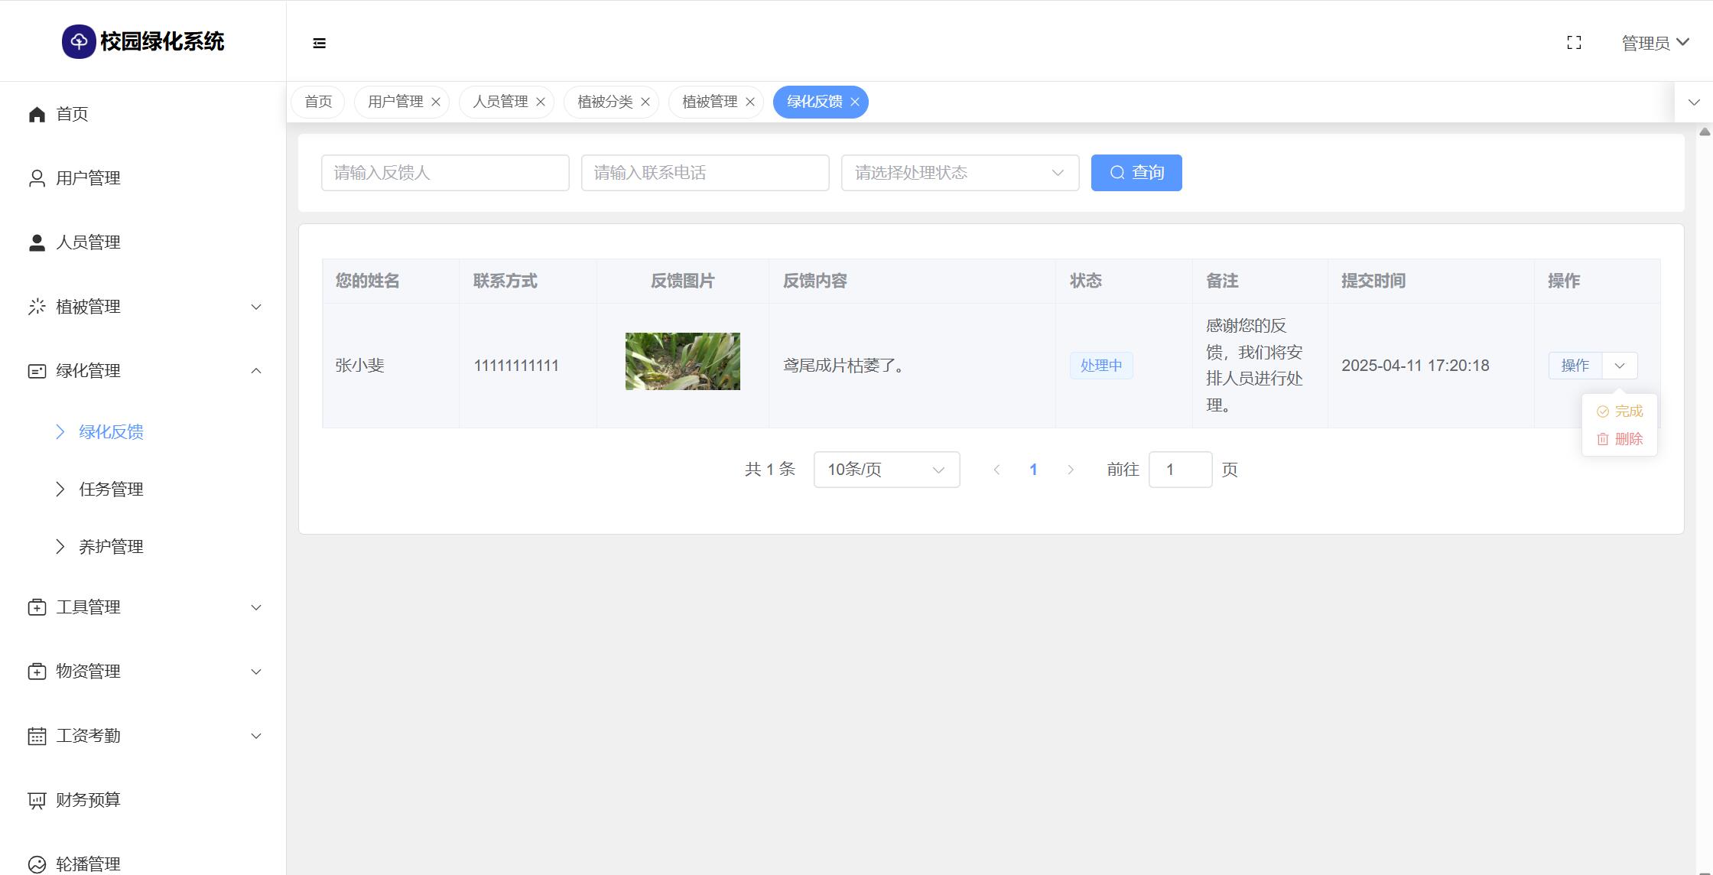Open 轮播管理 sidebar item

pyautogui.click(x=88, y=864)
